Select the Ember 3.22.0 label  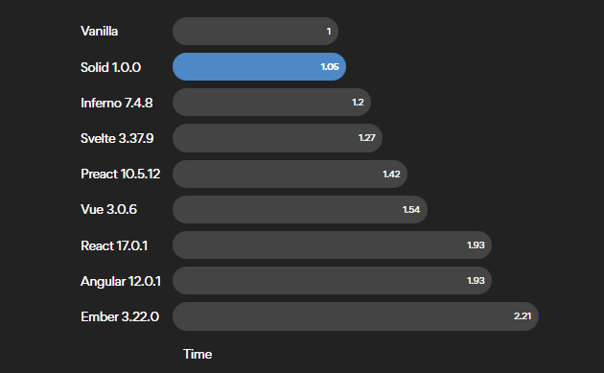[x=120, y=316]
